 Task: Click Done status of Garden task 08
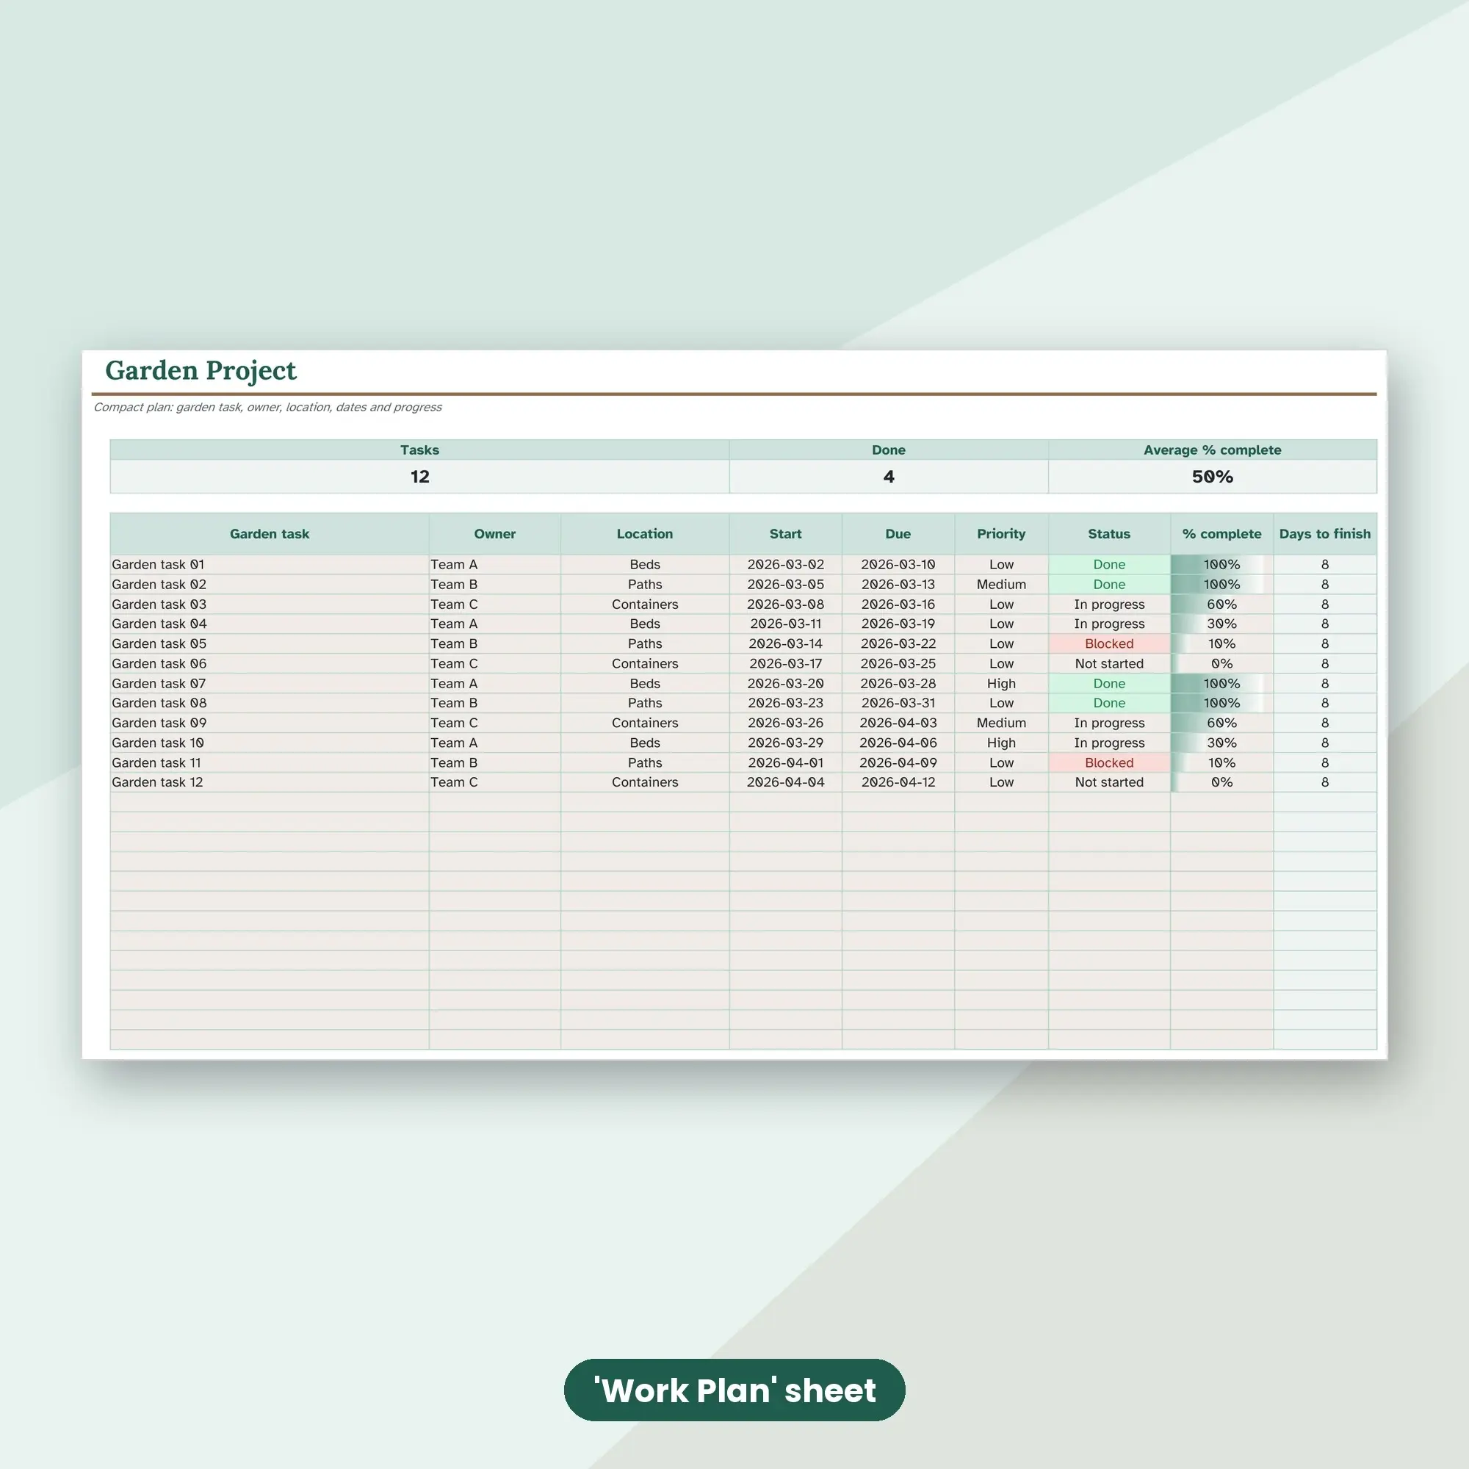[x=1109, y=704]
